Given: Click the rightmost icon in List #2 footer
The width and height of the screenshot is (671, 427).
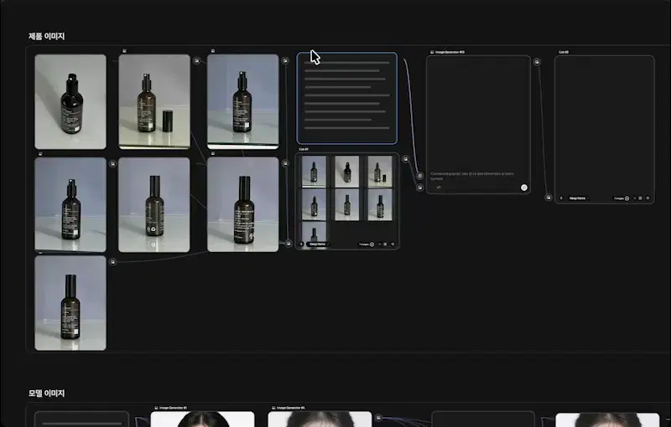Looking at the screenshot, I should [648, 198].
